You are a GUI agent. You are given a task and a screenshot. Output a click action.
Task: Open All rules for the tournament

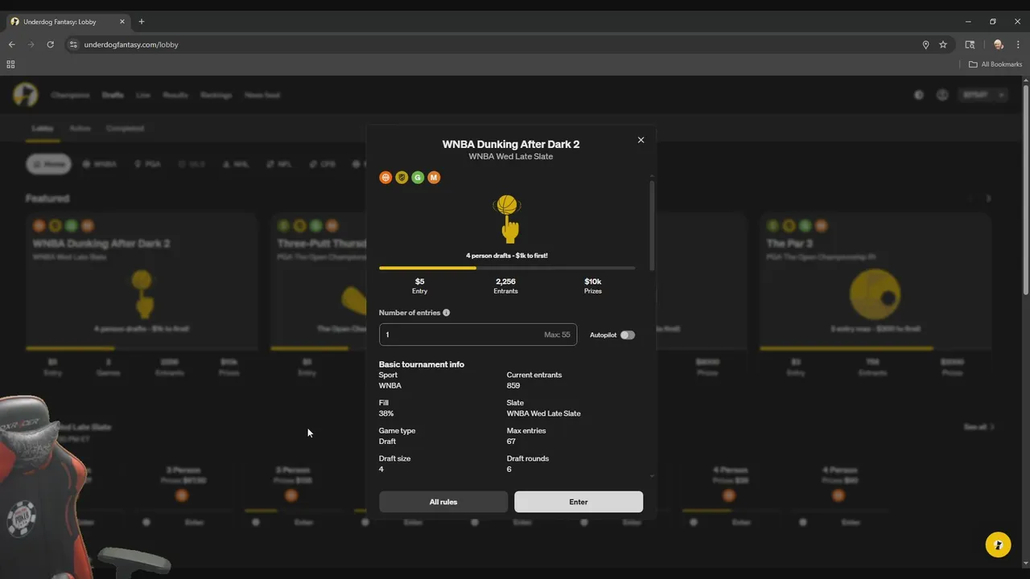[443, 502]
